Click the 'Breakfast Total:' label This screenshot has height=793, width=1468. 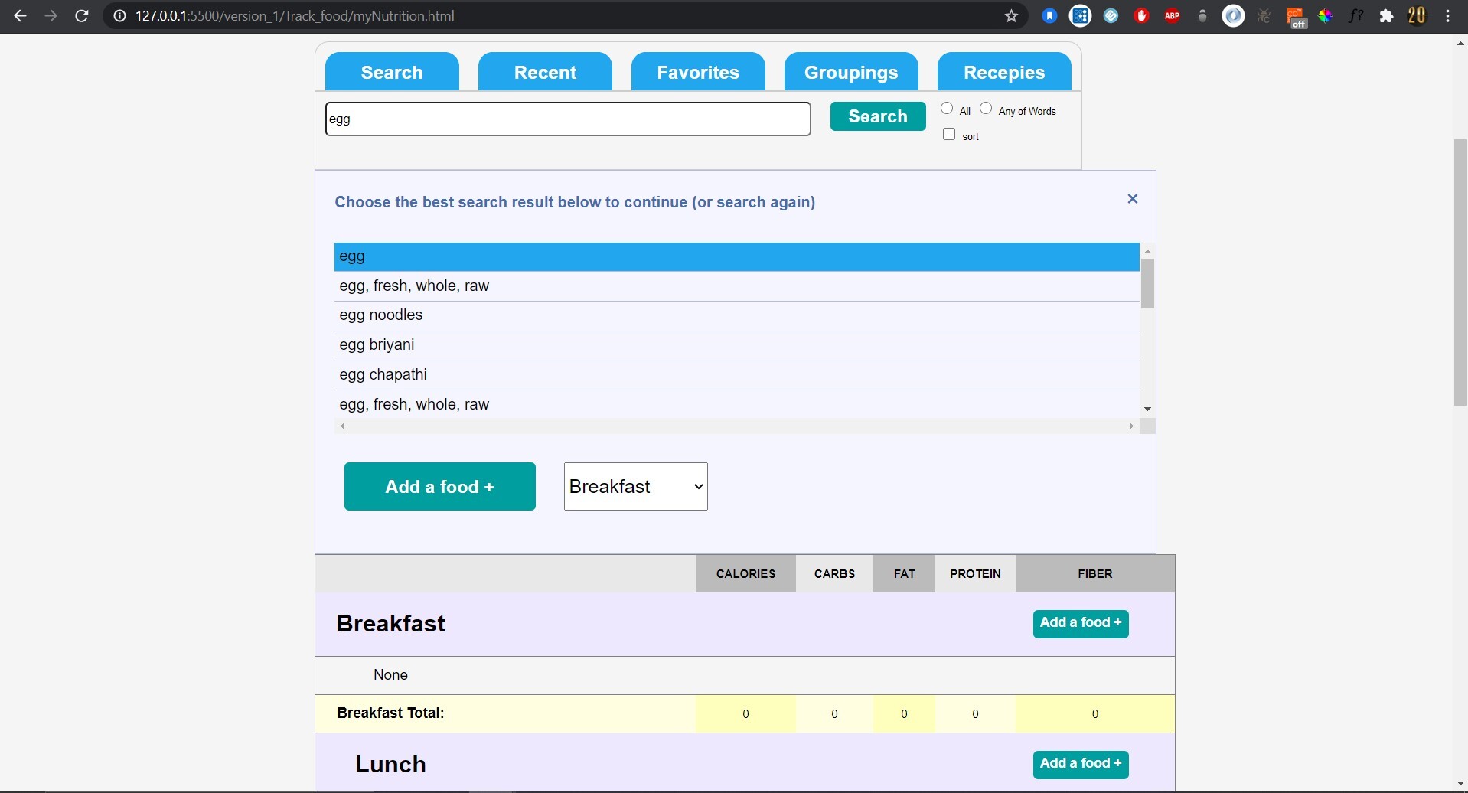point(391,713)
